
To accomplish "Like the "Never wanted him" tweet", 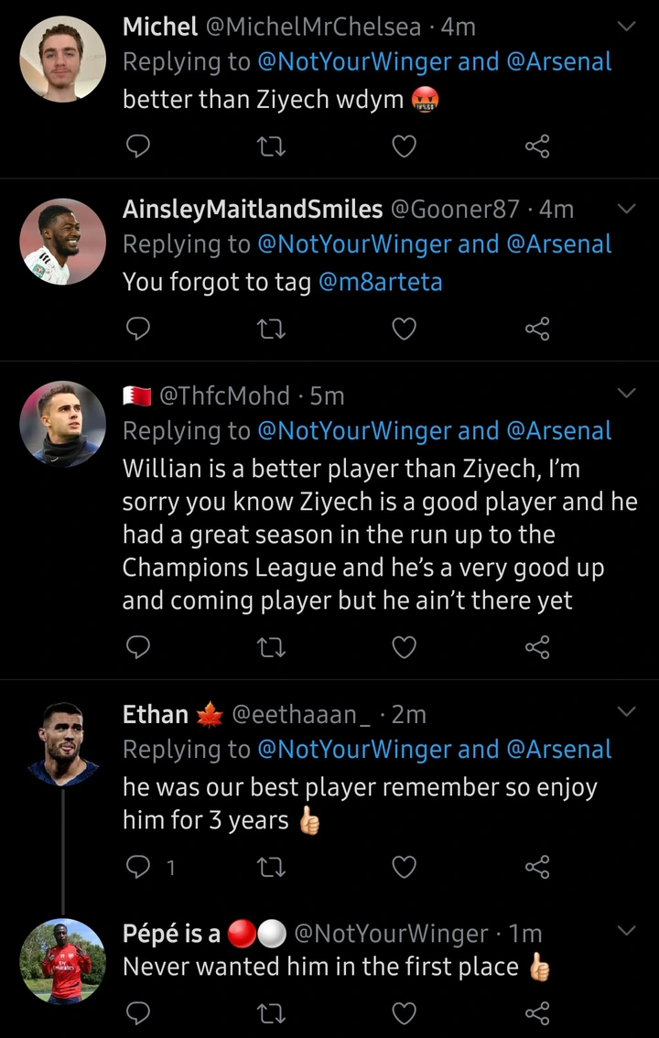I will click(404, 1012).
